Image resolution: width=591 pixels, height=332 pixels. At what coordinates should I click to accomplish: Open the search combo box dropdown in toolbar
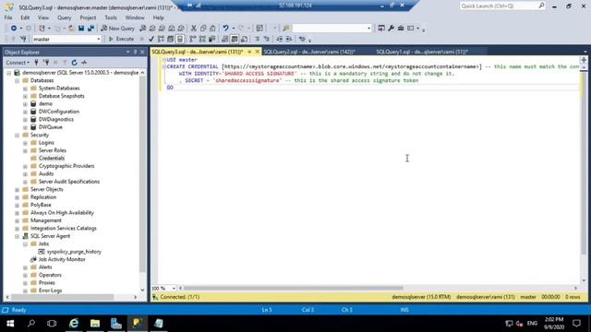pyautogui.click(x=368, y=29)
